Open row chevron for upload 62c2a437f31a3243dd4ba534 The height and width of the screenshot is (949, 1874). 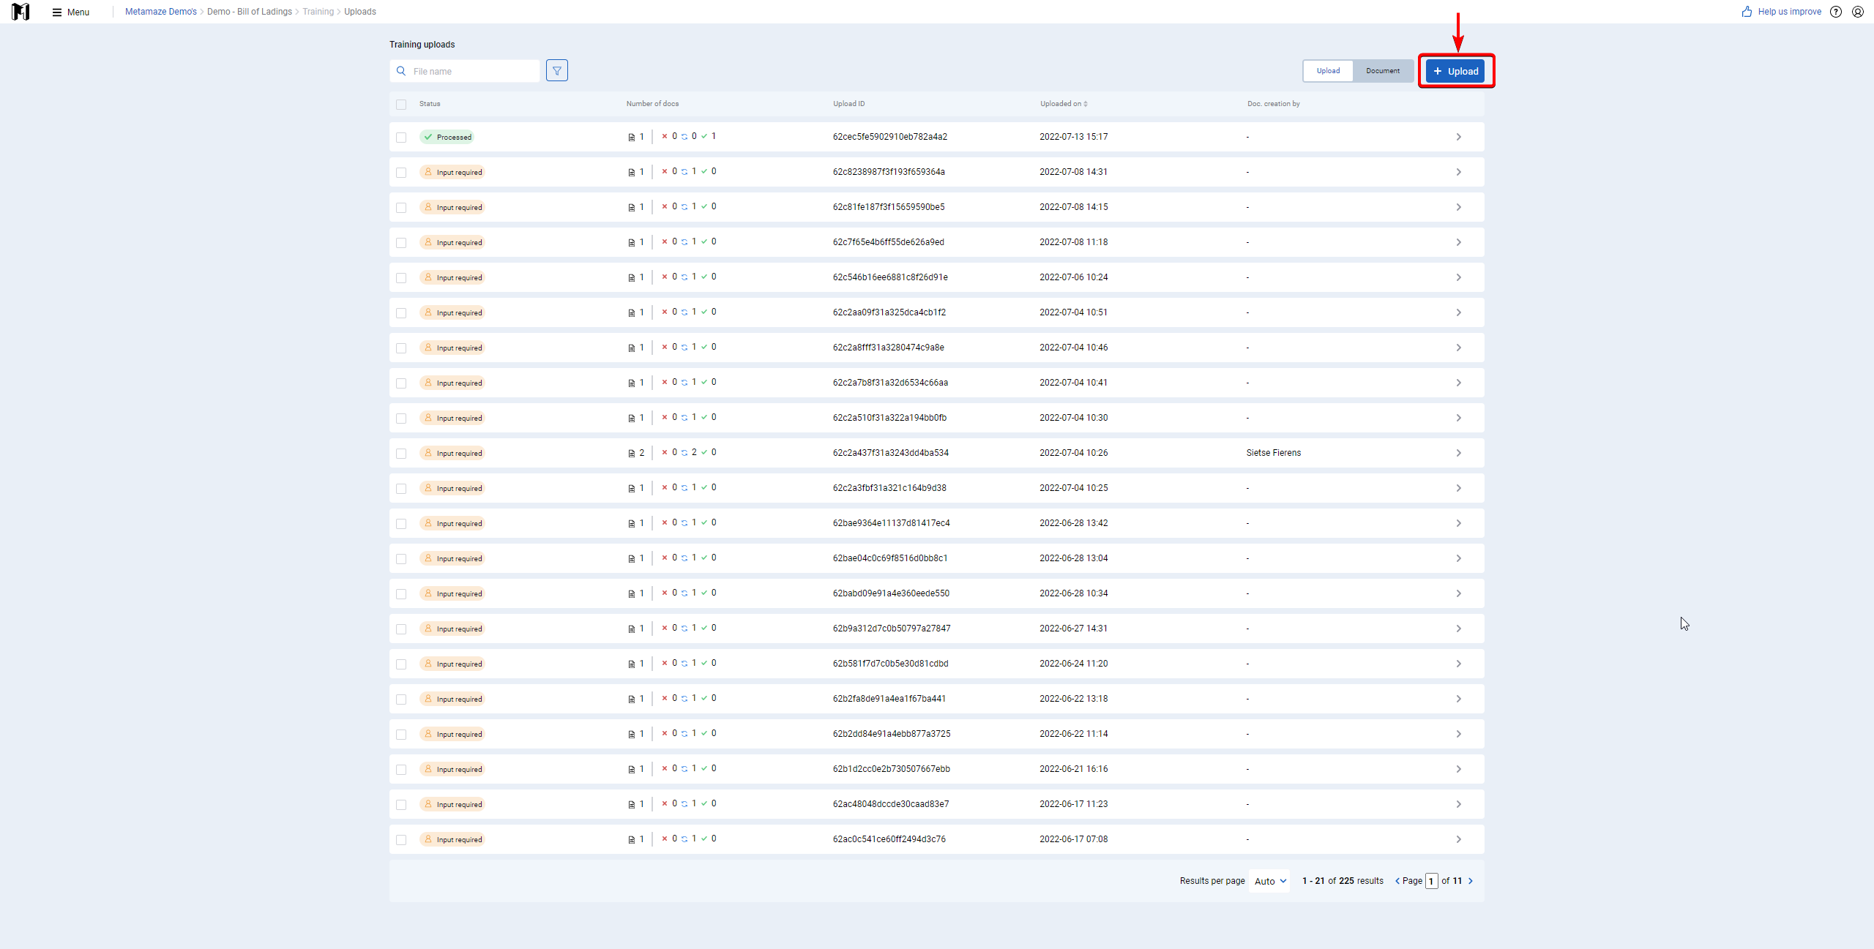[1458, 453]
